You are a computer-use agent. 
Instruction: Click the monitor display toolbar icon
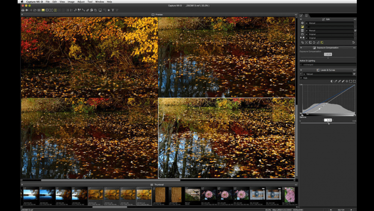[x=100, y=10]
